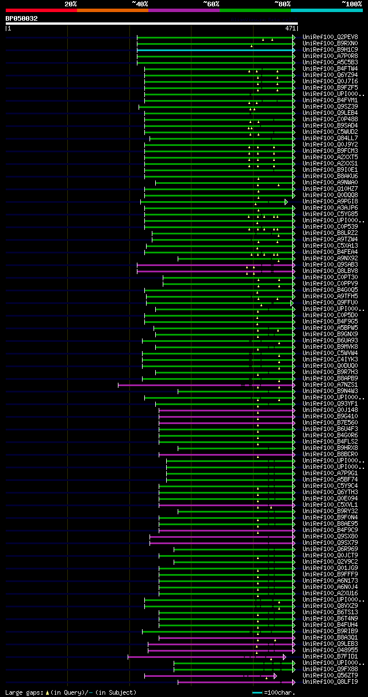Open hit UniRef100_B4FTW4

coord(330,69)
